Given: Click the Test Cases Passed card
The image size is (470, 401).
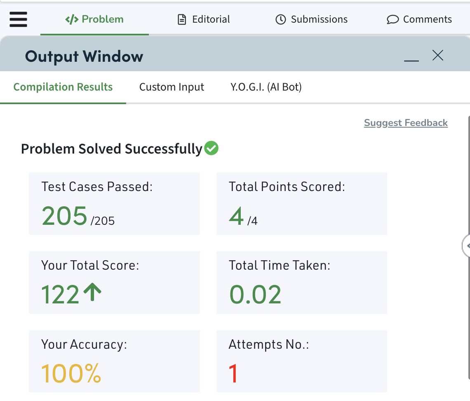Looking at the screenshot, I should point(114,203).
